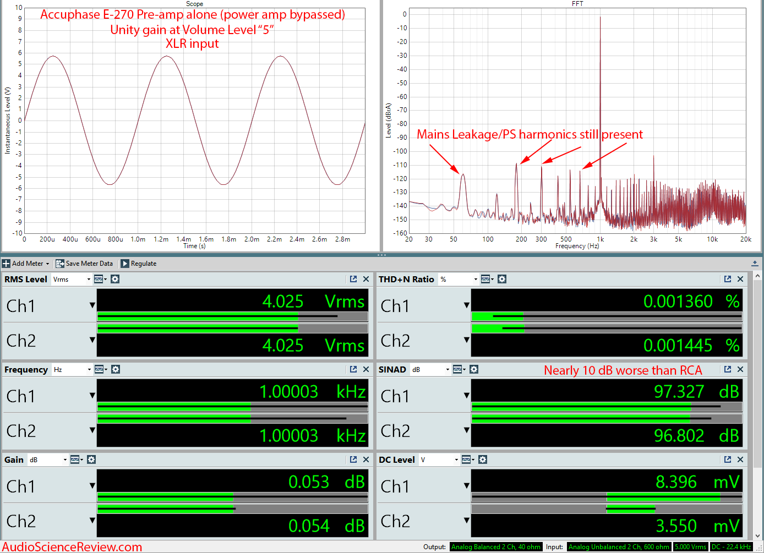Open THD+N Ratio unit dropdown
The image size is (764, 553).
point(459,280)
